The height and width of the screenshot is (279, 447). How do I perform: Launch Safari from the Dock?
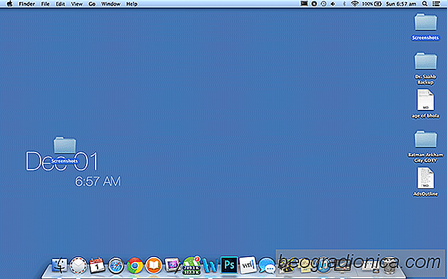[116, 266]
